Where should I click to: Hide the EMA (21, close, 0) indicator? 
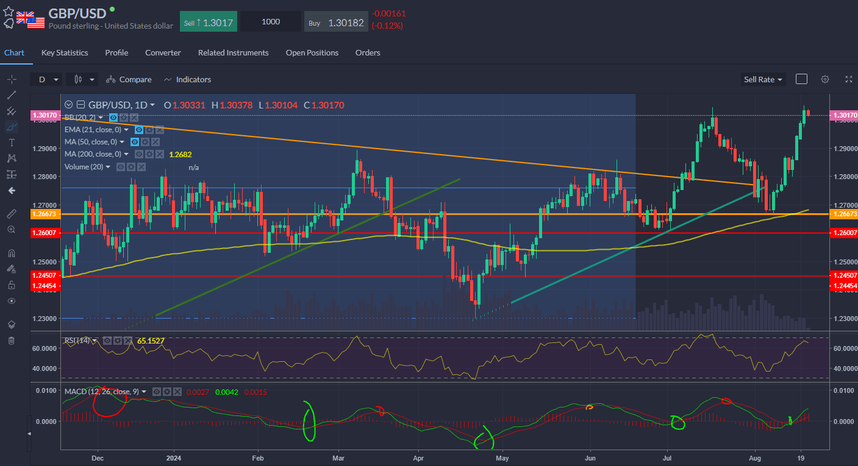click(139, 130)
